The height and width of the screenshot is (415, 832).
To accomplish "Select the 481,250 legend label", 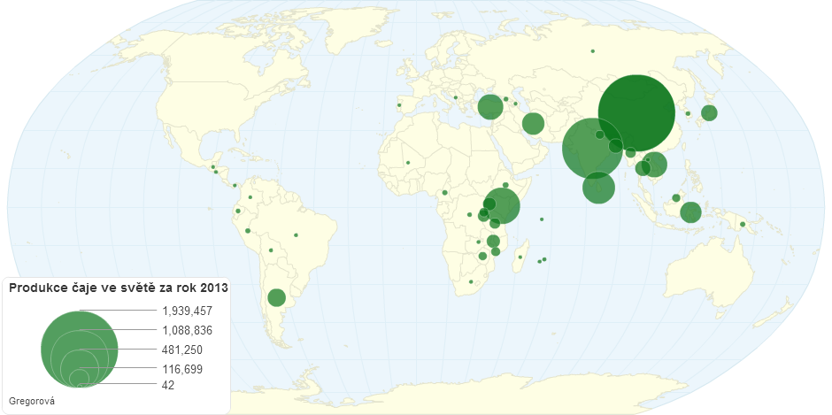I will (182, 350).
